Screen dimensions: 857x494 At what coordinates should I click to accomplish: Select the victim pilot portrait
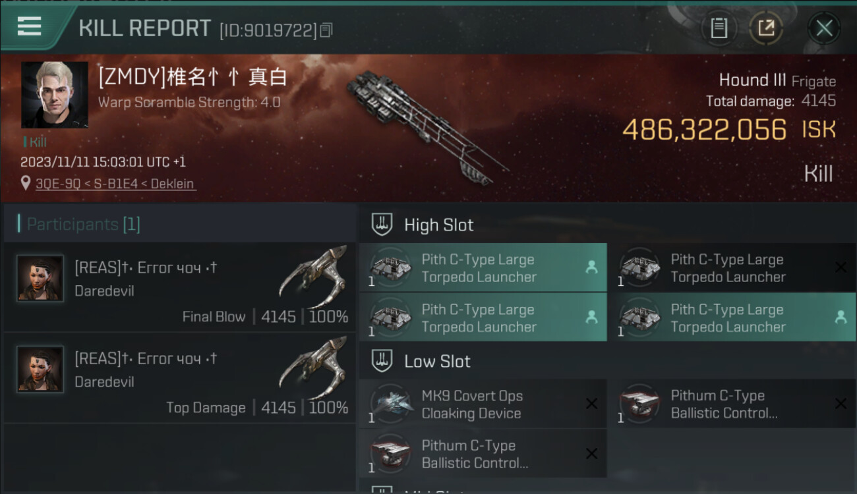(x=55, y=95)
